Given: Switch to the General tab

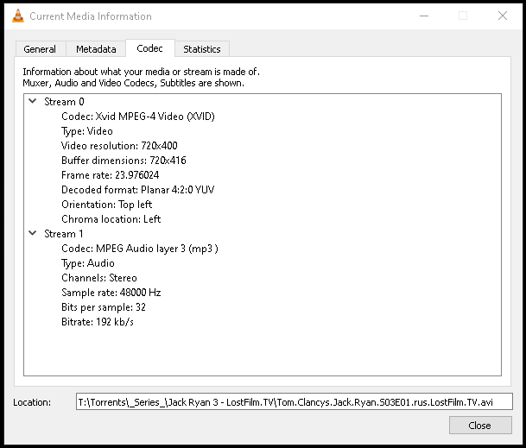Looking at the screenshot, I should [x=40, y=49].
